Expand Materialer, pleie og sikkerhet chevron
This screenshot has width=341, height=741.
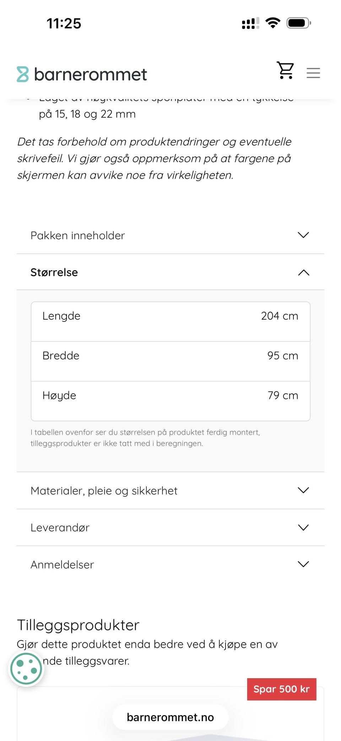pos(303,490)
